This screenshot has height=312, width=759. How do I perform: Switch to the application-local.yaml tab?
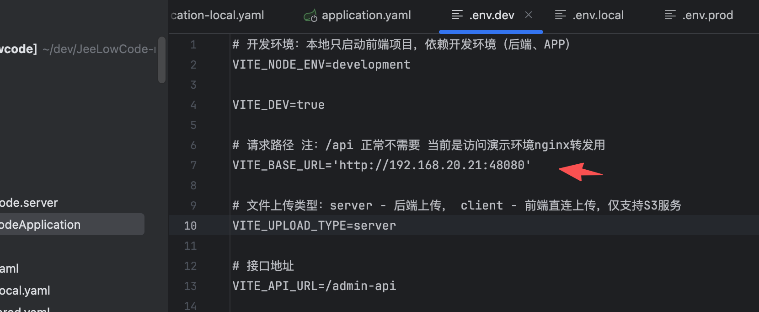pos(218,15)
